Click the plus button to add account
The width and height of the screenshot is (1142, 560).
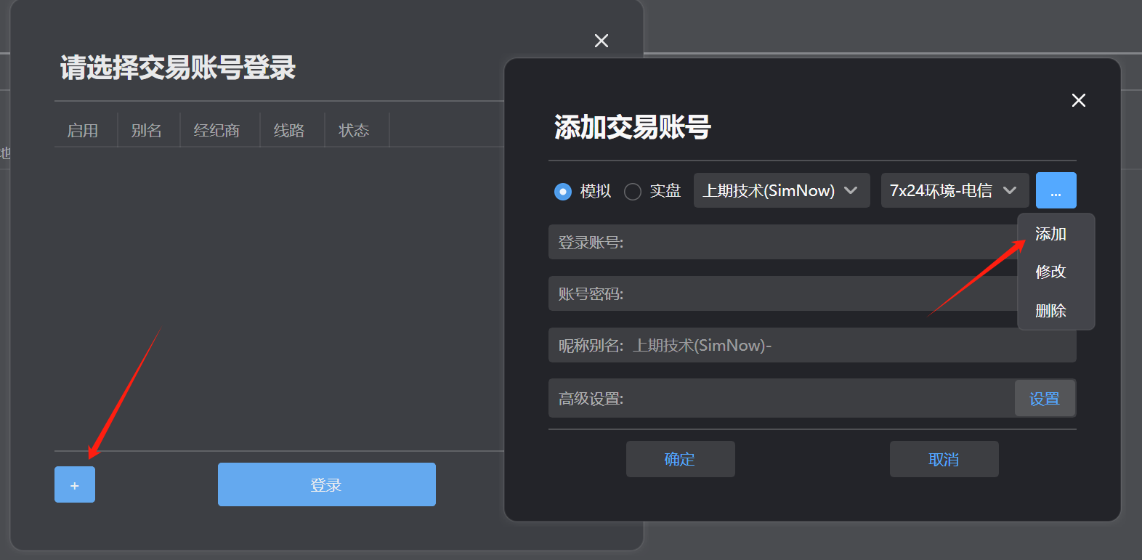(x=75, y=485)
